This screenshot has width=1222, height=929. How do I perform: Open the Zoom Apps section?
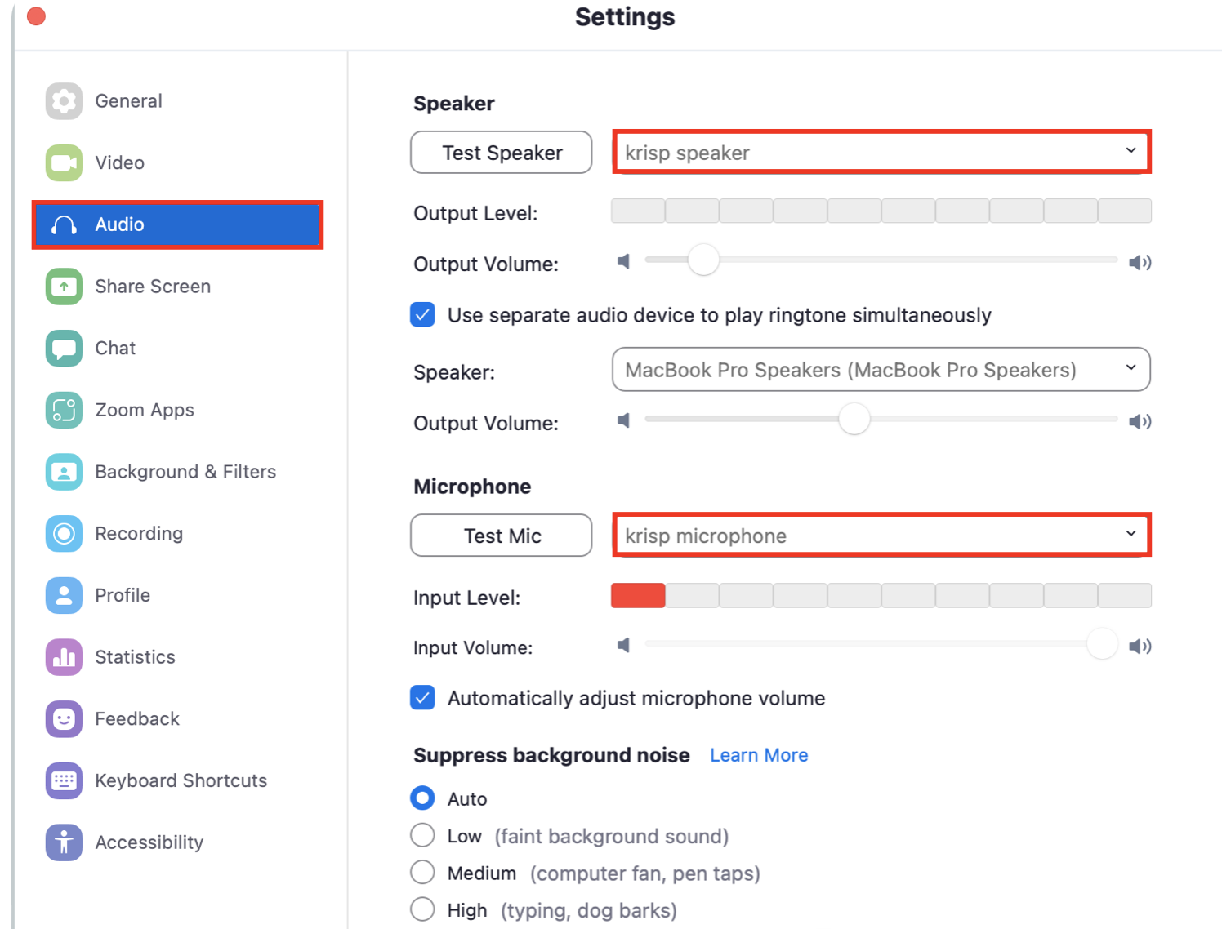pyautogui.click(x=64, y=411)
